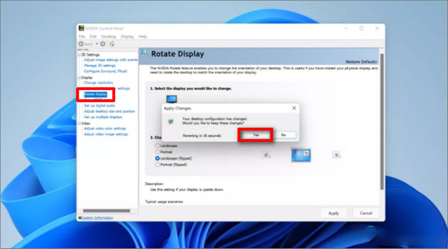The height and width of the screenshot is (249, 448).
Task: Click No to revert display changes
Action: 283,135
